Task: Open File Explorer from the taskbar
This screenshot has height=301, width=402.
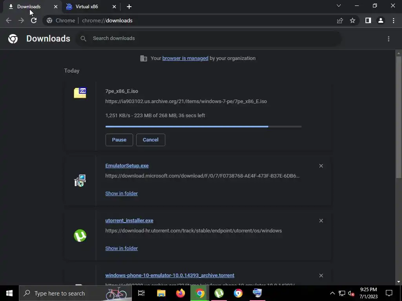Action: pyautogui.click(x=161, y=293)
